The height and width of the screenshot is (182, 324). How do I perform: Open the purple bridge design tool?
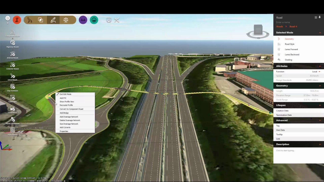point(83,20)
